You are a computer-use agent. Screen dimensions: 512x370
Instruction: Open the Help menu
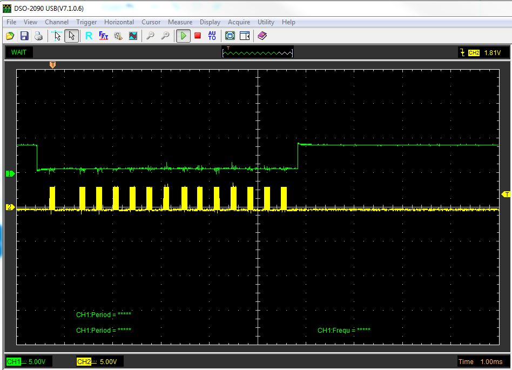(x=288, y=22)
